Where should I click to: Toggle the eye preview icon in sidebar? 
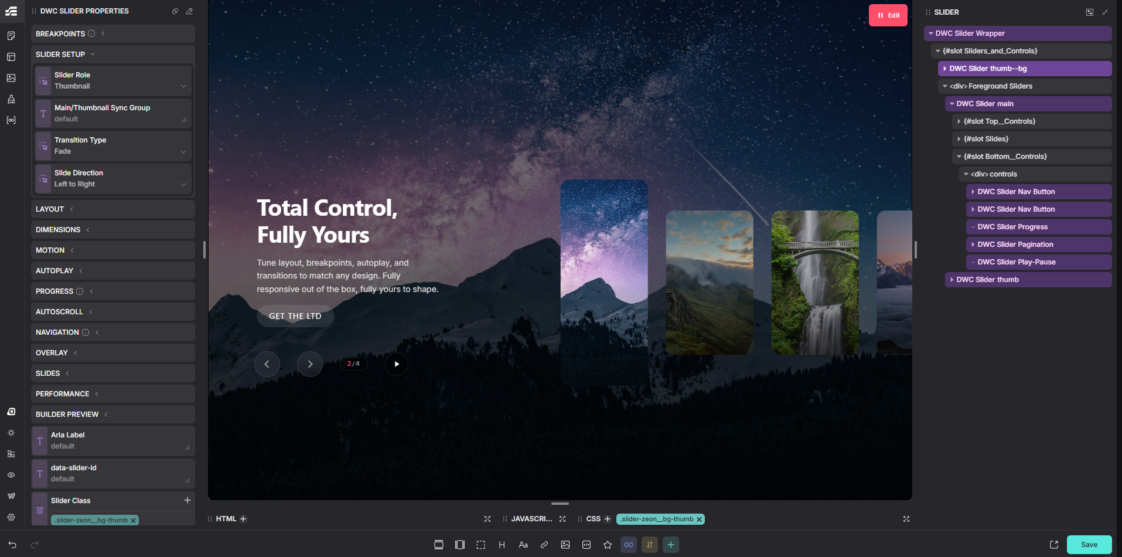[x=11, y=475]
